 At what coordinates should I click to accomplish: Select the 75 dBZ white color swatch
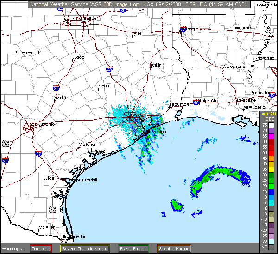coord(271,125)
